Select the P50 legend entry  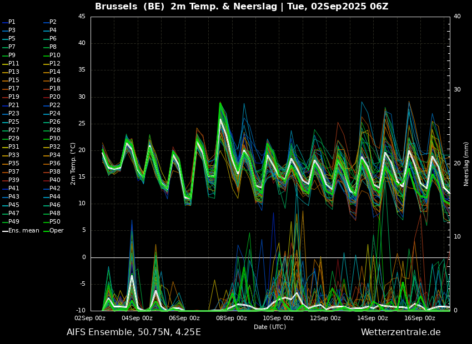(x=55, y=222)
